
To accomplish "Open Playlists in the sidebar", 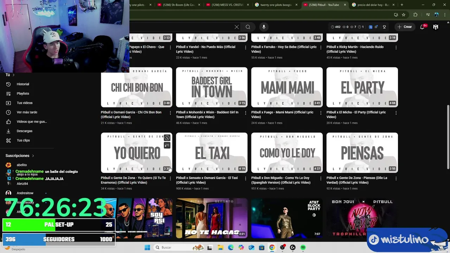I will (x=23, y=93).
